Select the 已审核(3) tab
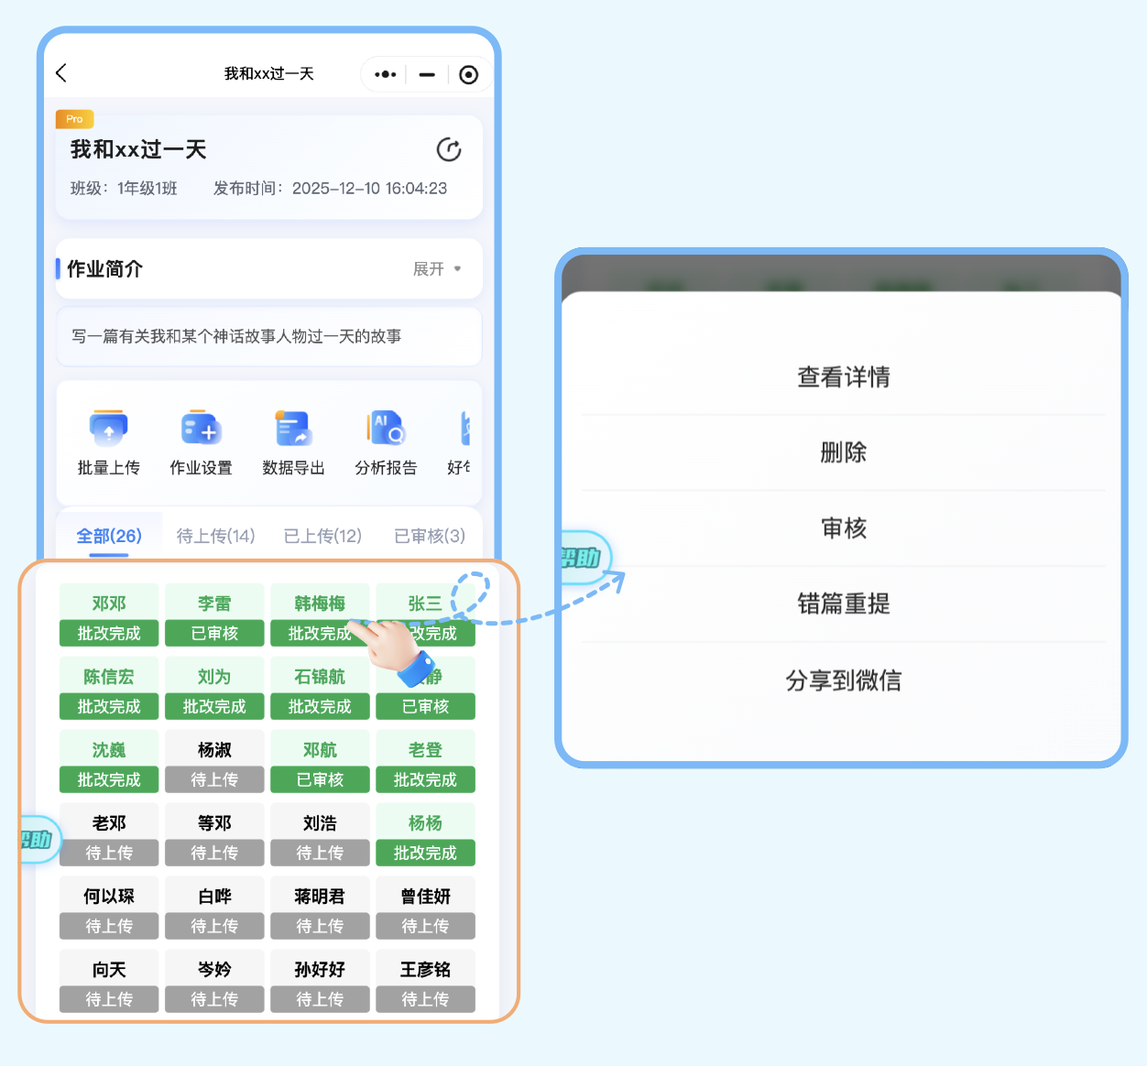This screenshot has height=1066, width=1147. point(429,536)
